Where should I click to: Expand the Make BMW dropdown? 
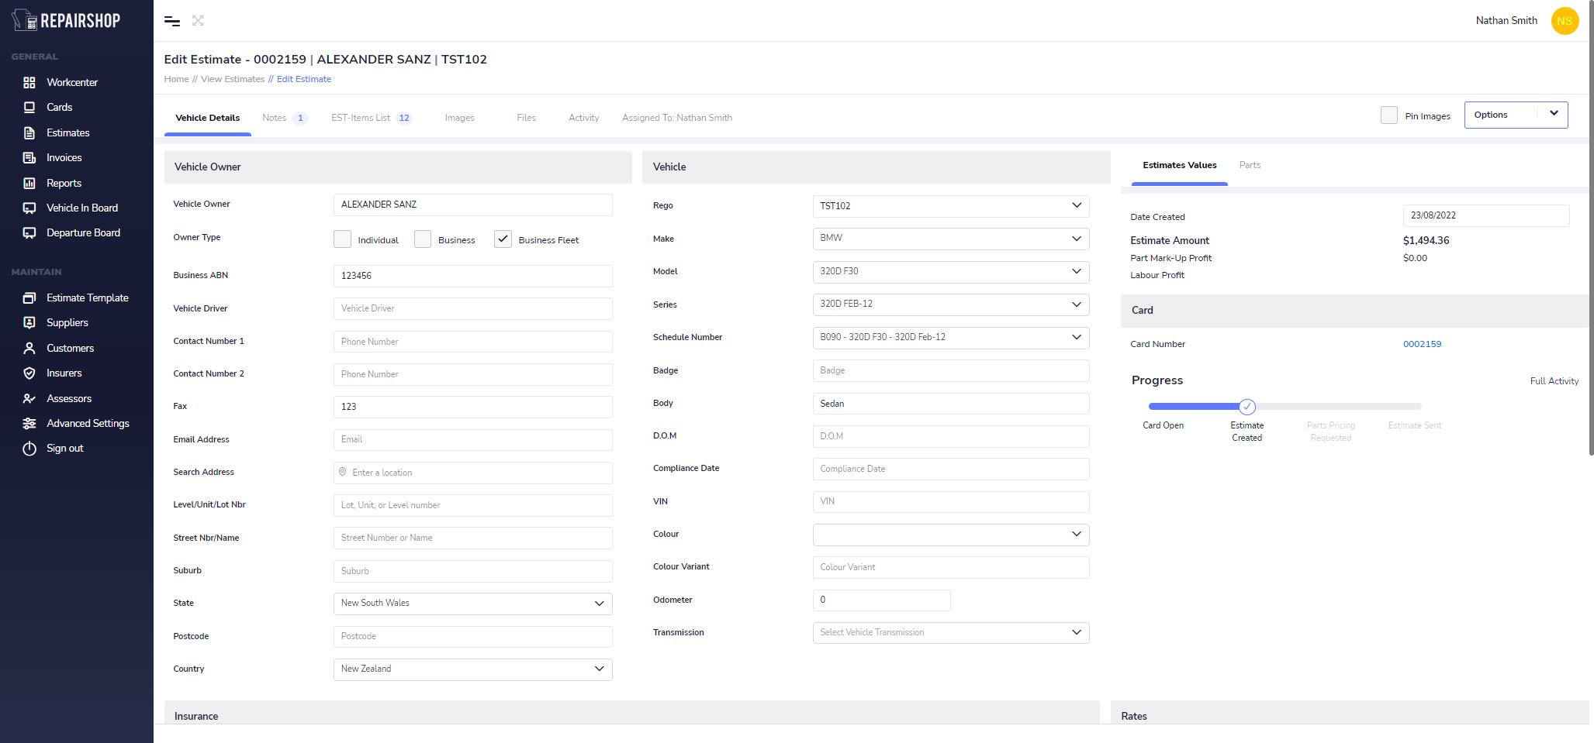click(x=951, y=239)
